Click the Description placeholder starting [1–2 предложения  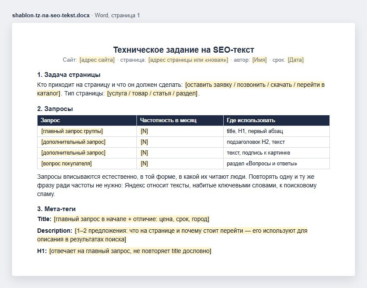(x=172, y=235)
